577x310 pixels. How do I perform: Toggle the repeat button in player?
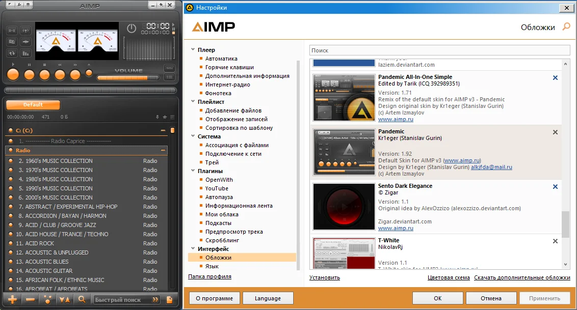(12, 53)
